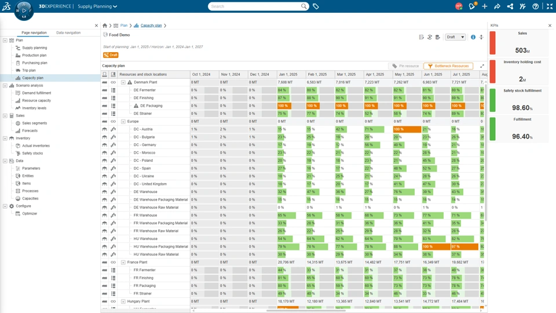Image resolution: width=556 pixels, height=313 pixels.
Task: Click the search magnifier icon
Action: click(x=304, y=6)
